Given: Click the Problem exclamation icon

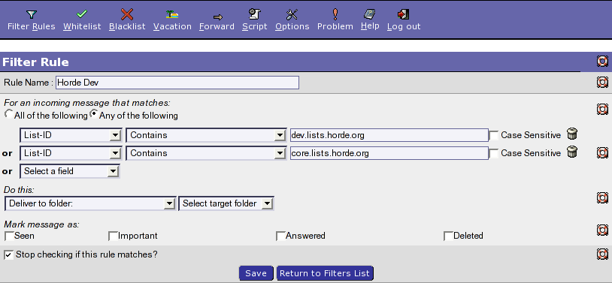Looking at the screenshot, I should (x=335, y=14).
